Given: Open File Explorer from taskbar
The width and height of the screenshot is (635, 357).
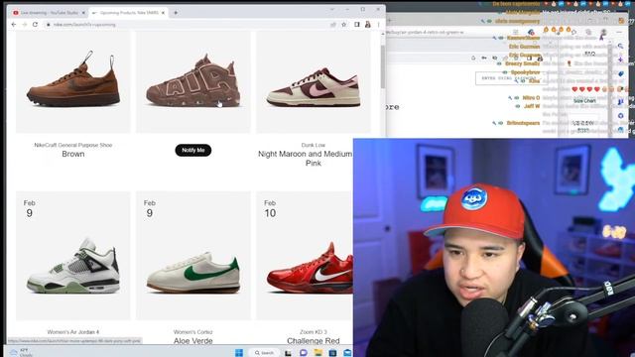Looking at the screenshot, I should coord(318,353).
